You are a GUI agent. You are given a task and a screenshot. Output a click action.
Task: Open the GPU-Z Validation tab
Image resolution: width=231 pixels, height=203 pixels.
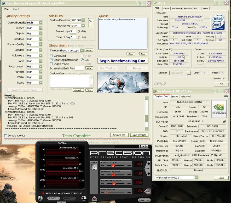pyautogui.click(x=185, y=97)
